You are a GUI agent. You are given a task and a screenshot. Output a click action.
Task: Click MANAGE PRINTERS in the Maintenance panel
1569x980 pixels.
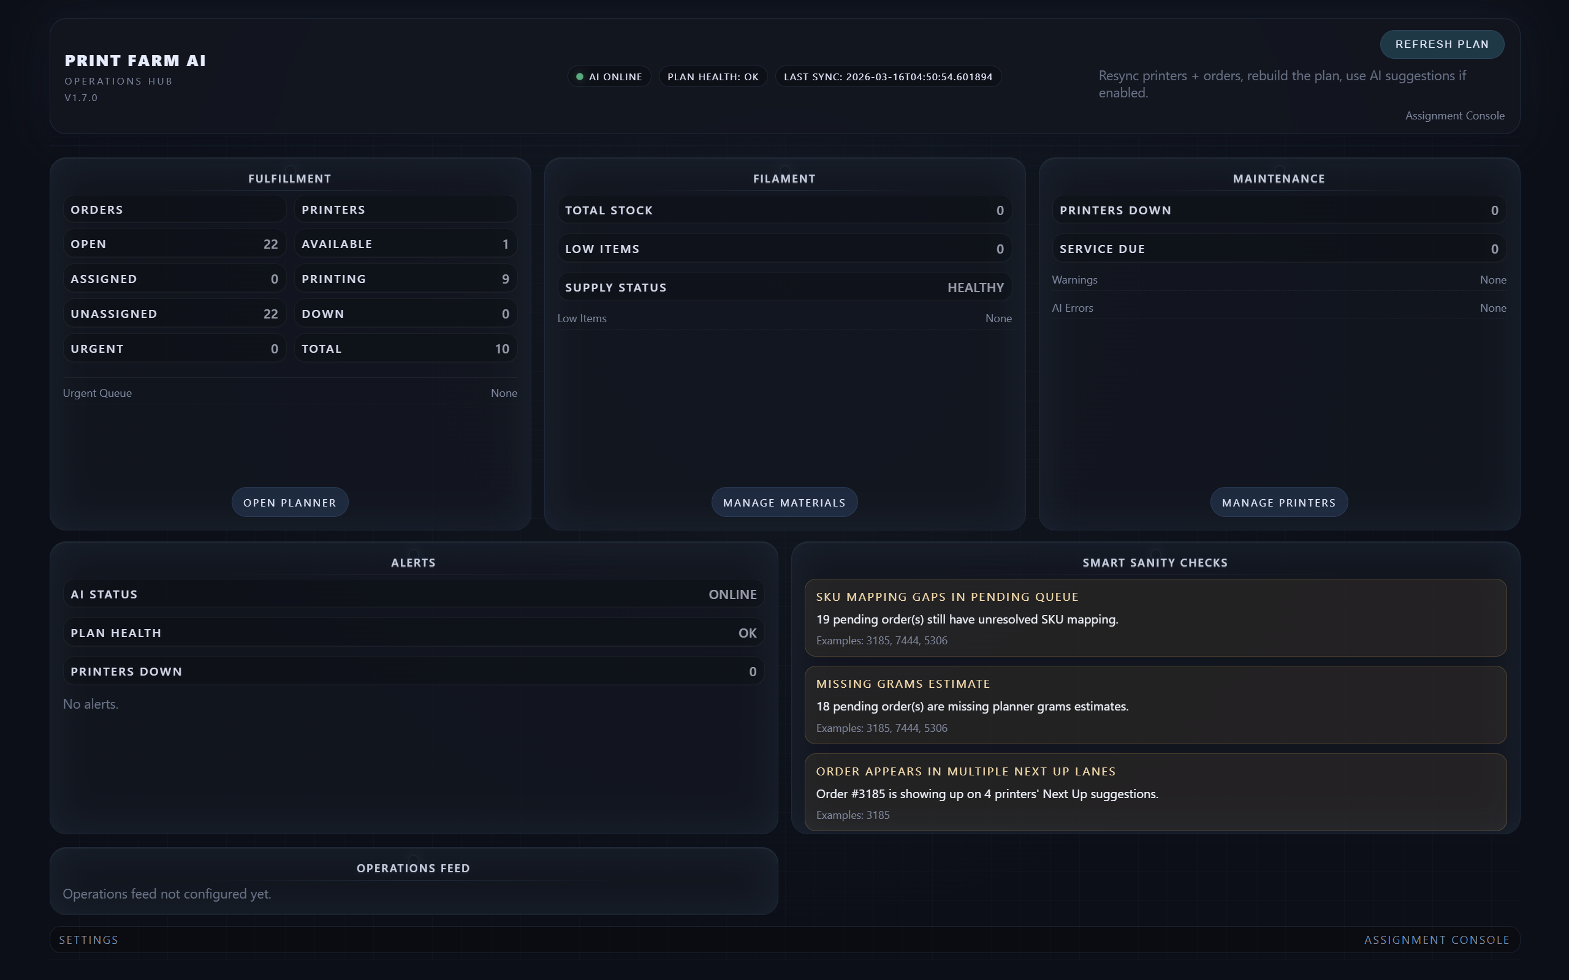[1278, 501]
